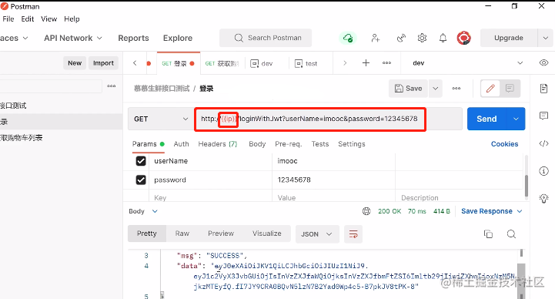Expand the API Network menu

[x=73, y=38]
